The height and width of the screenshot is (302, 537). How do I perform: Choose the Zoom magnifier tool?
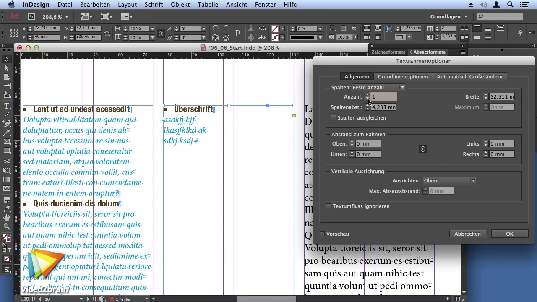coord(7,226)
